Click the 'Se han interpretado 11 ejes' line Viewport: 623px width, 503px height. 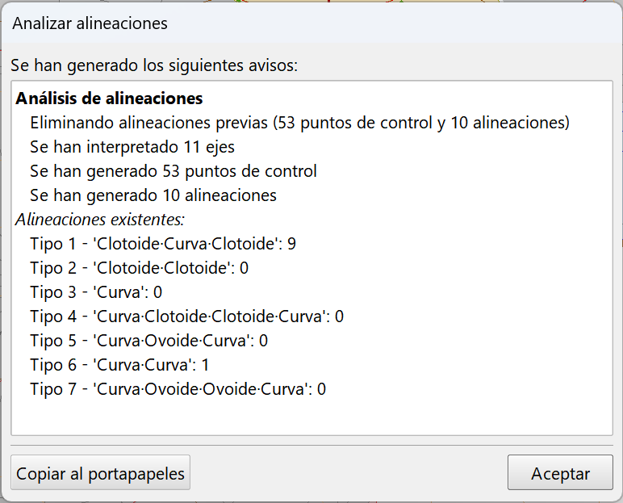pyautogui.click(x=132, y=147)
